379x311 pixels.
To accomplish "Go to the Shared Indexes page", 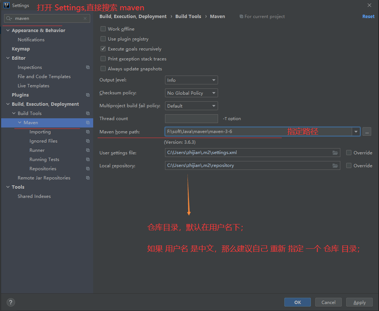I will click(34, 196).
